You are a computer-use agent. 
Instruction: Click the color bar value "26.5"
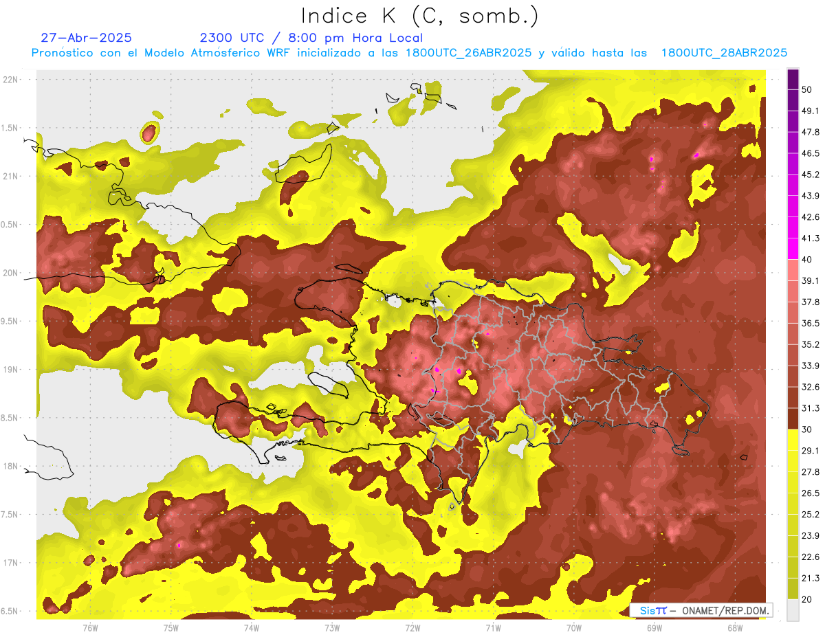(810, 493)
